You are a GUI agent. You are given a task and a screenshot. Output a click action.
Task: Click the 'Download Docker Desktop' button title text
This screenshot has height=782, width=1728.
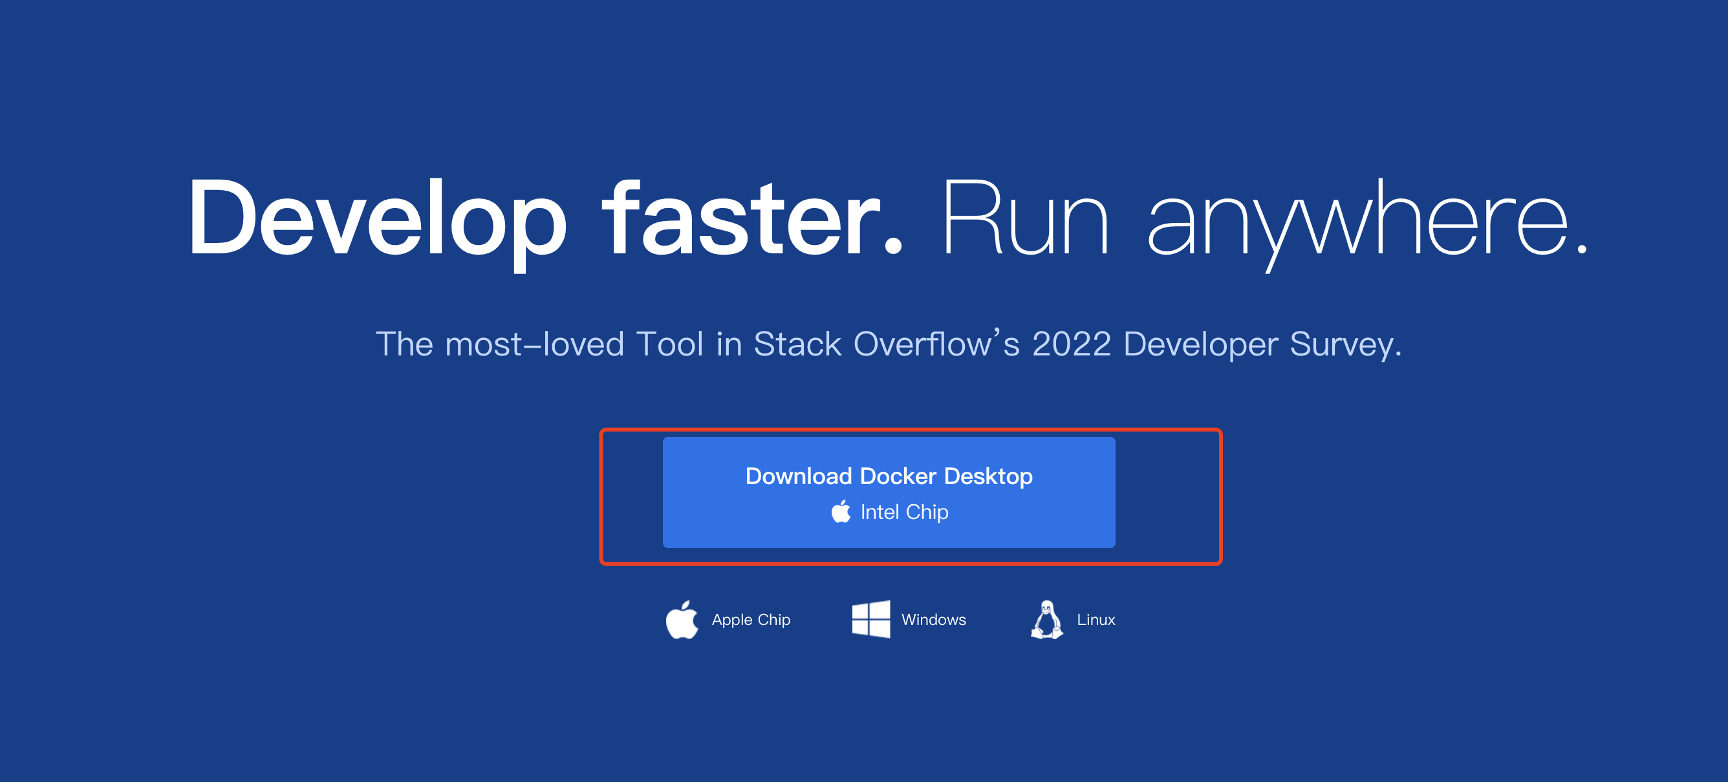coord(888,476)
